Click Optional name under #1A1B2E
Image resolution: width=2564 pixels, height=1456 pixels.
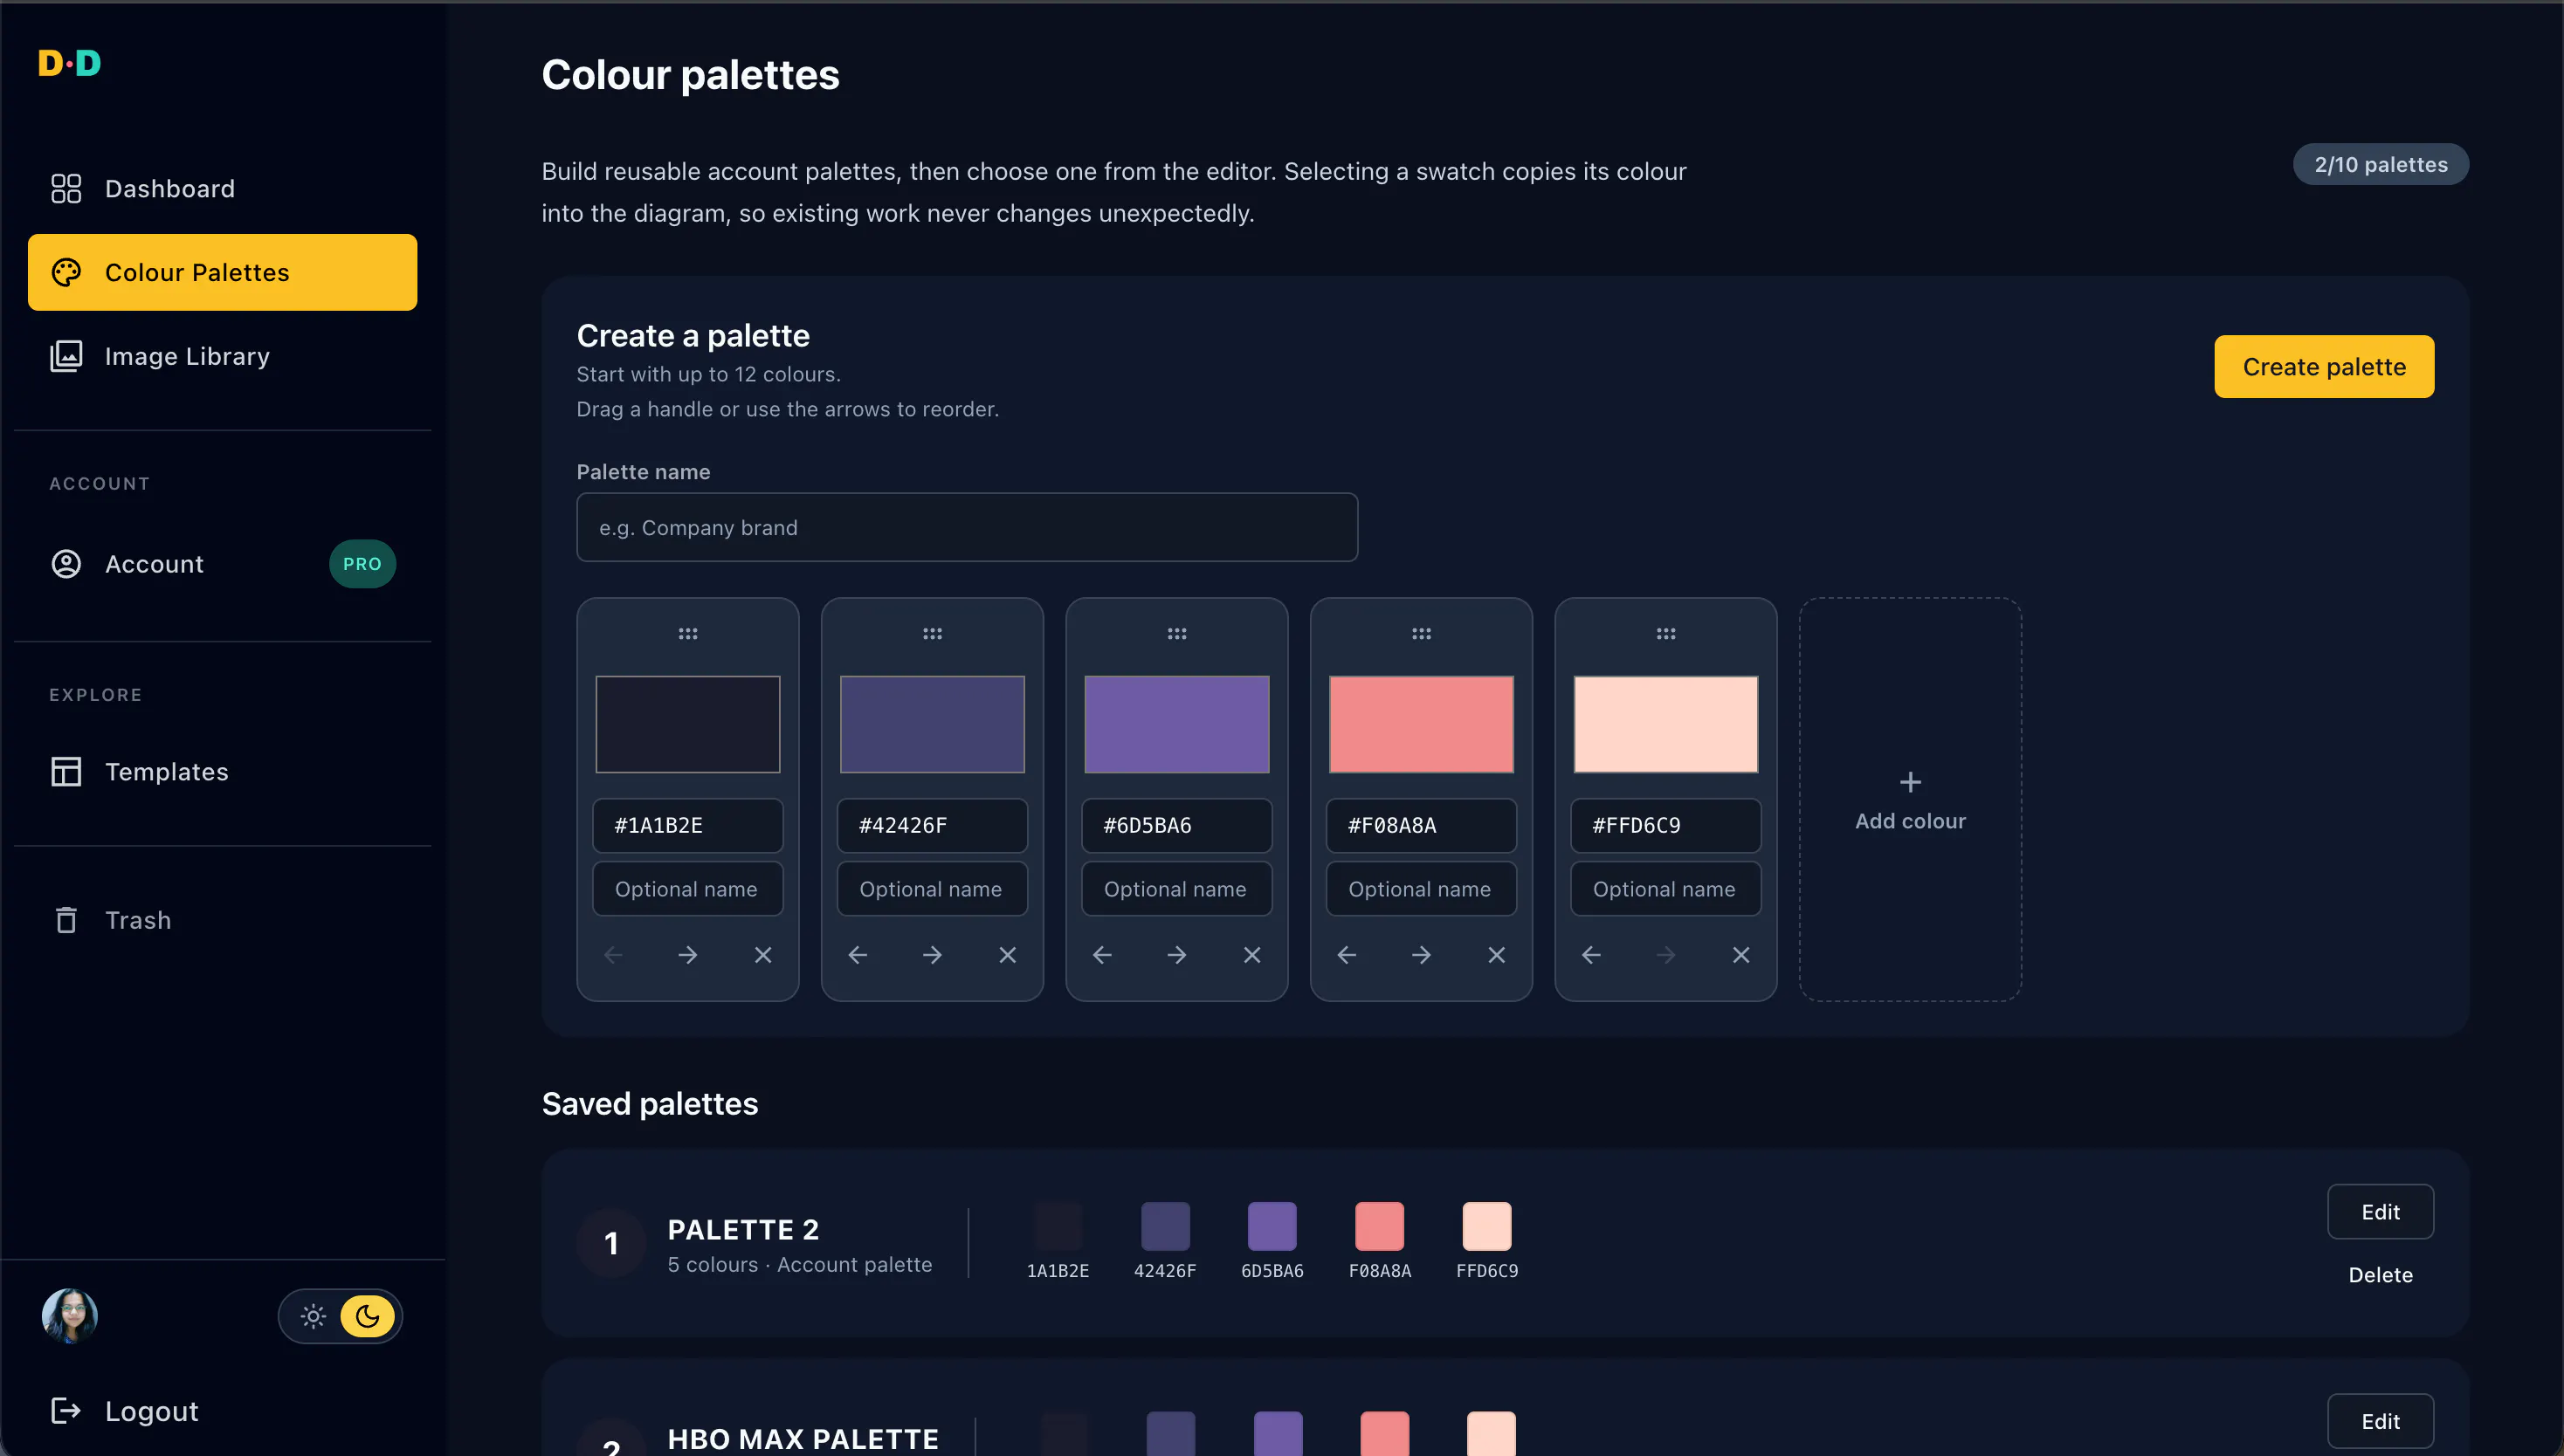click(x=687, y=889)
